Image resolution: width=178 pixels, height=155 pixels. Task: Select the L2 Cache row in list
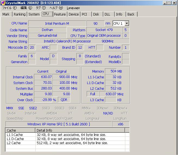coord(14,143)
